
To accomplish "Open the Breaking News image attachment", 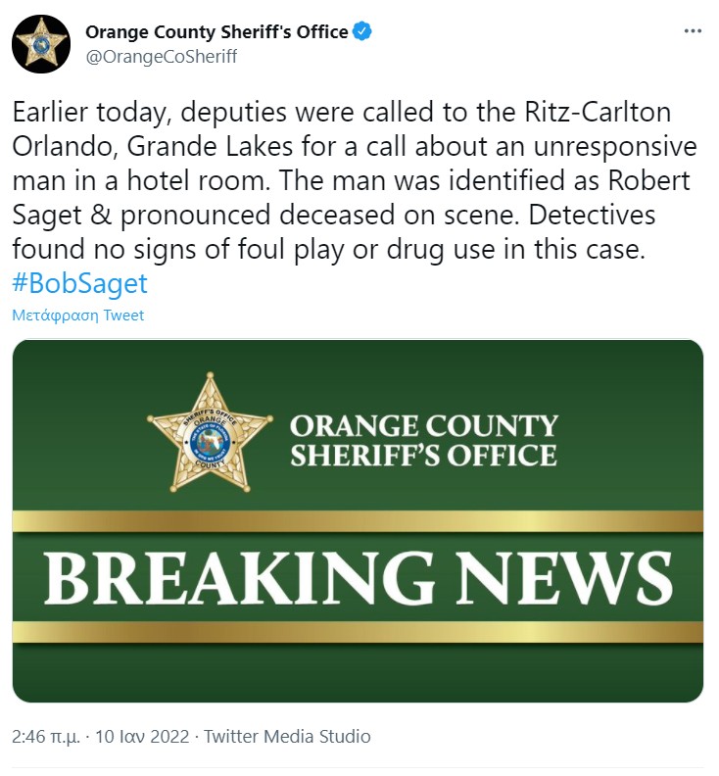I will pos(358,520).
